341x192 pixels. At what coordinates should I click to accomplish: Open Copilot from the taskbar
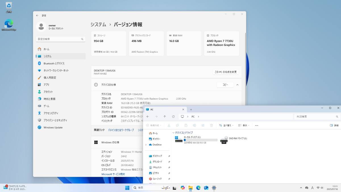pos(182,188)
